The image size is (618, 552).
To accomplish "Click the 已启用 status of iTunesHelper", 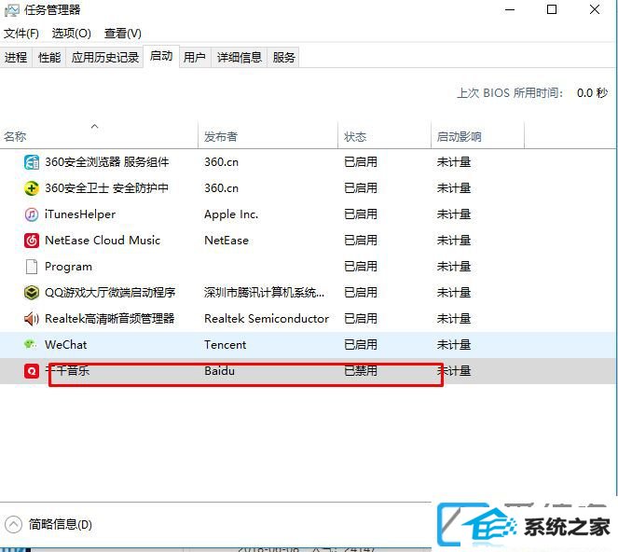I will click(361, 214).
